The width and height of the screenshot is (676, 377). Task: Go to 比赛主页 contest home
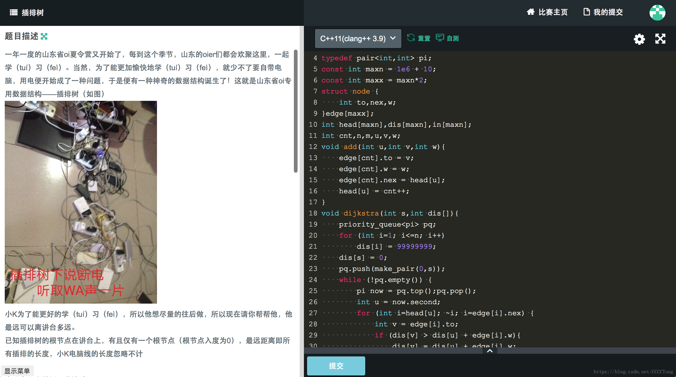(x=553, y=12)
